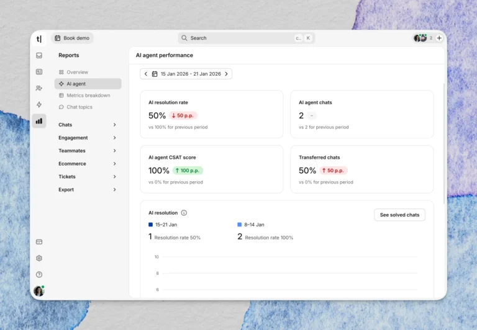Viewport: 477px width, 330px height.
Task: Click the Reports sidebar heading
Action: (69, 55)
